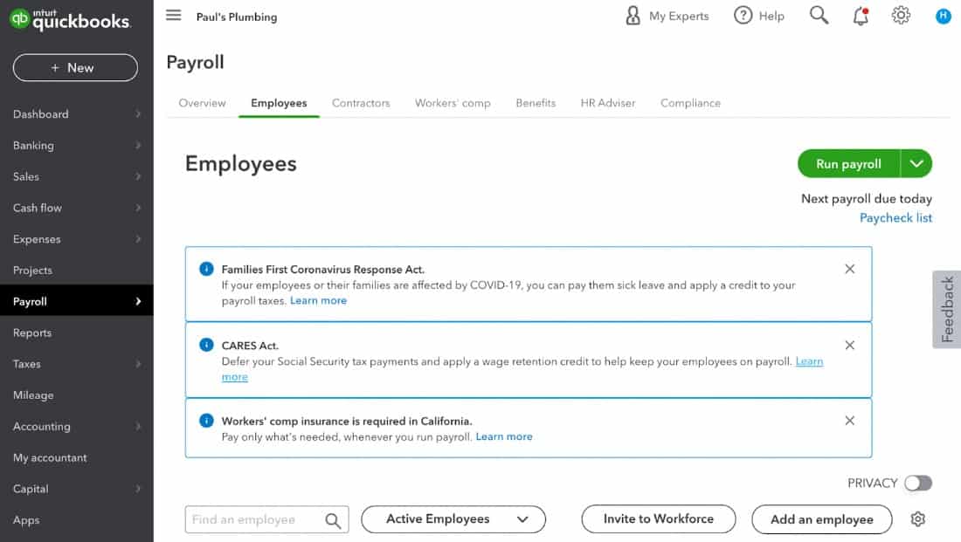Viewport: 961px width, 542px height.
Task: Open the Workers' comp tab
Action: click(453, 103)
